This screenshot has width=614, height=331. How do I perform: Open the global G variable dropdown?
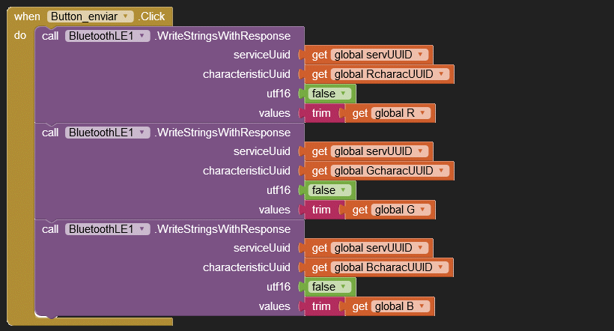[x=423, y=210]
